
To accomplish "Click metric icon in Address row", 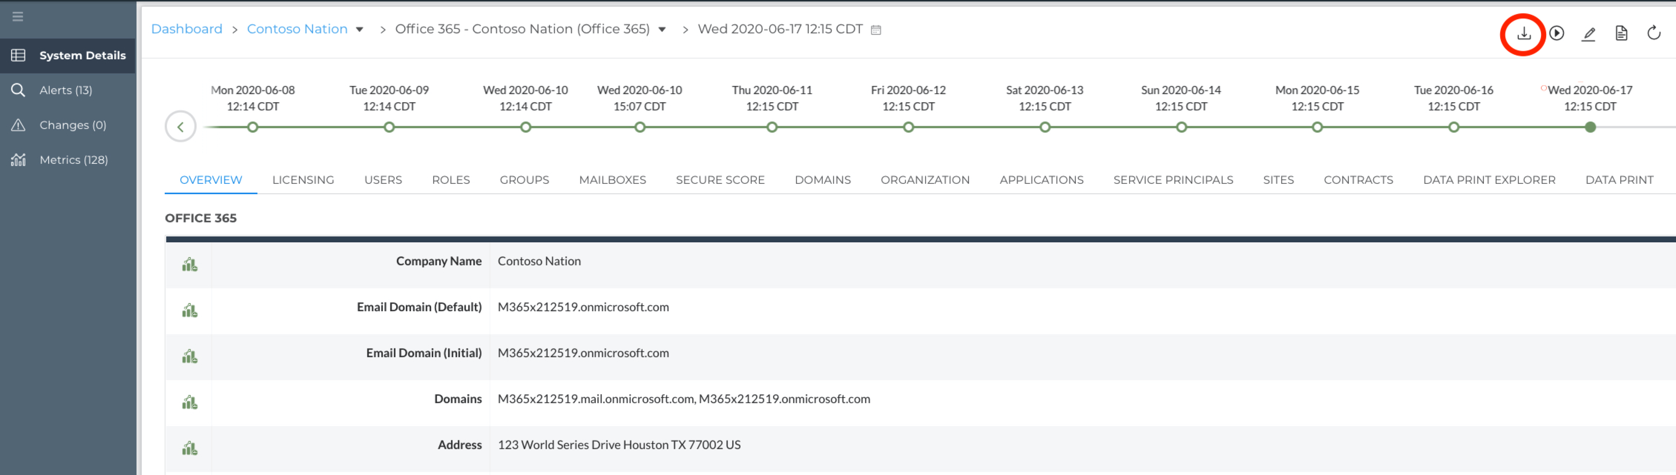I will pos(189,448).
